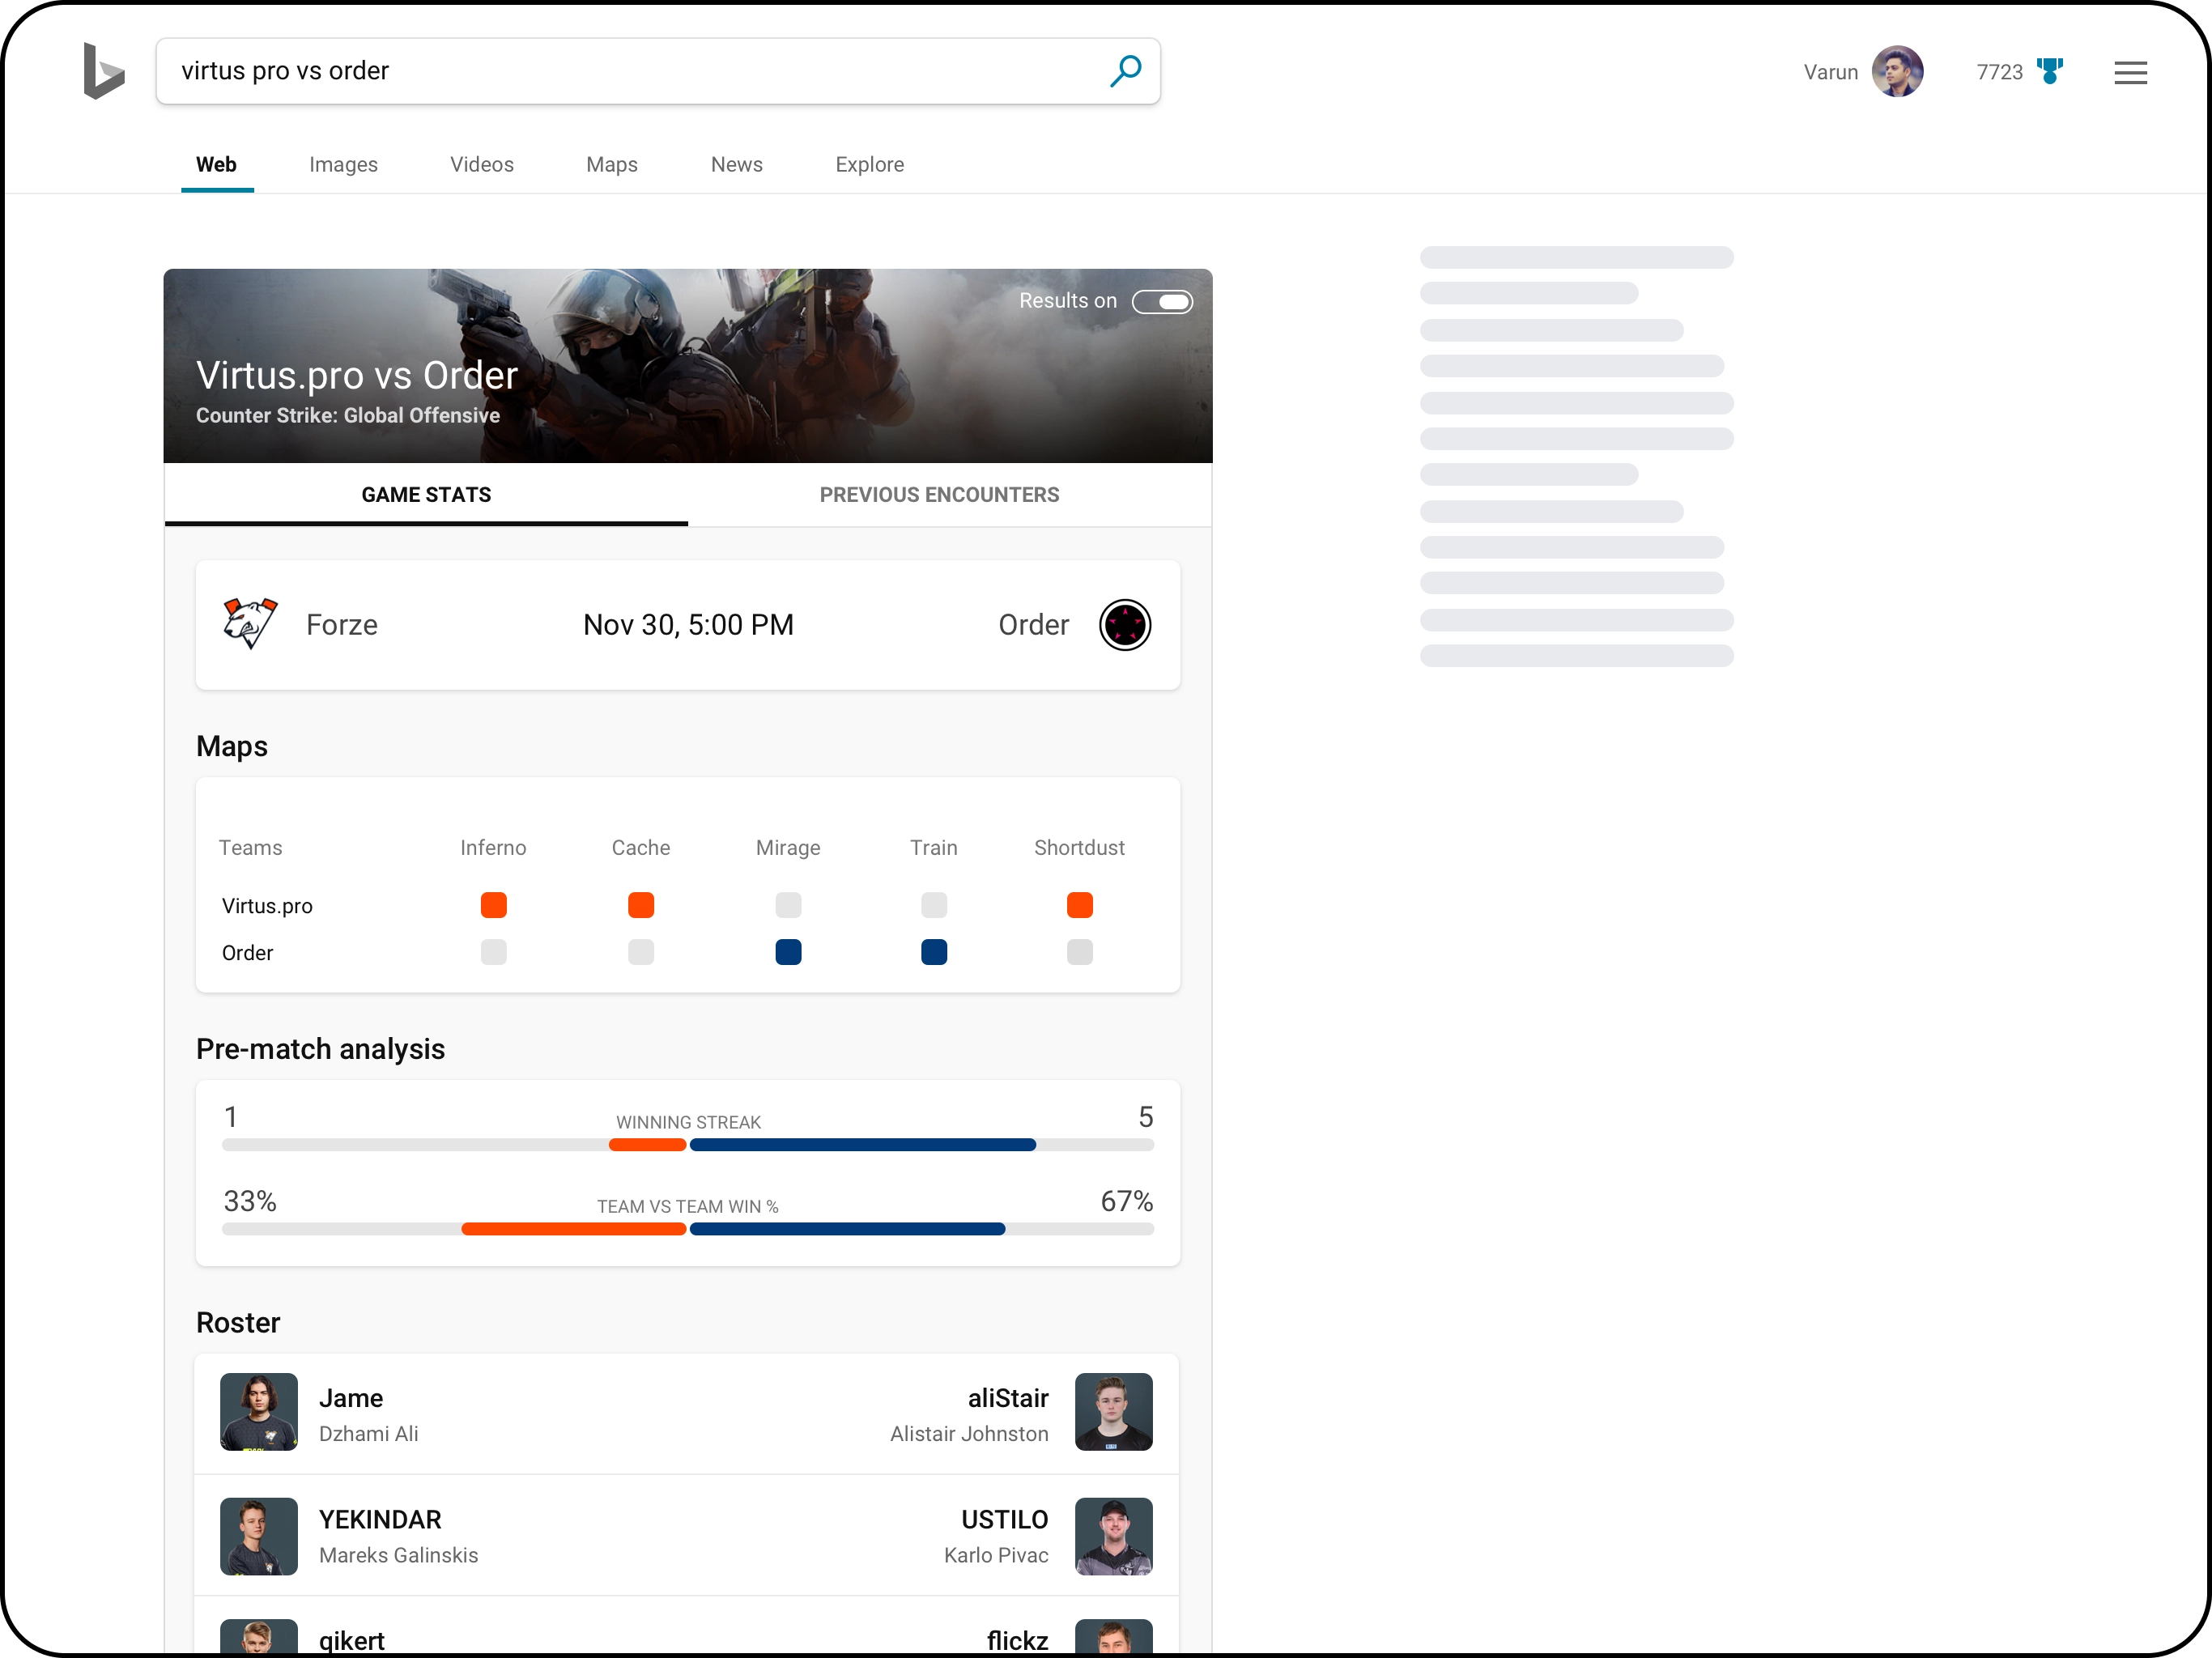The height and width of the screenshot is (1658, 2212).
Task: Click the Mareks Galinskis real name
Action: point(399,1556)
